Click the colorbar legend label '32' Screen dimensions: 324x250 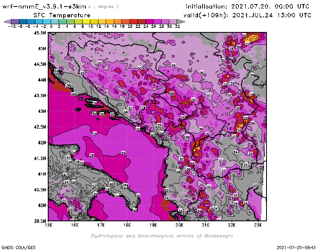point(177,26)
